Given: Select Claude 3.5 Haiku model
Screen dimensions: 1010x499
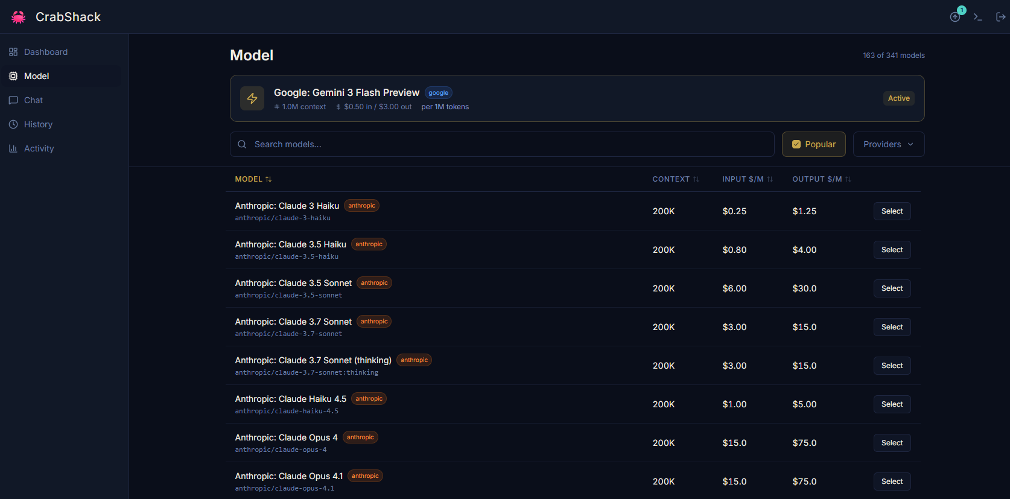Looking at the screenshot, I should click(892, 250).
